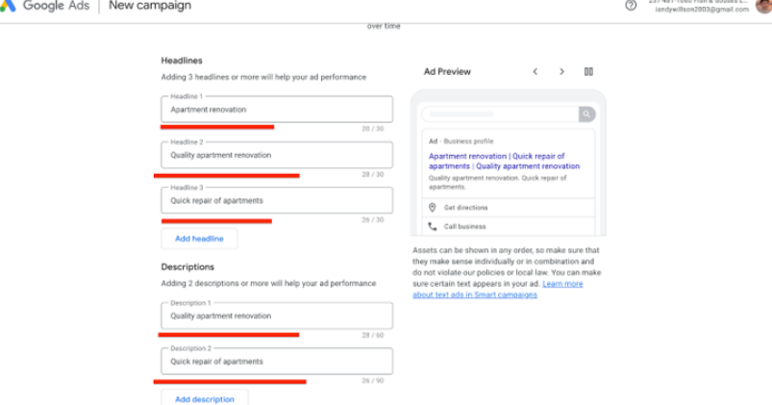The height and width of the screenshot is (405, 772).
Task: Edit the Headline 1 text field
Action: click(277, 109)
